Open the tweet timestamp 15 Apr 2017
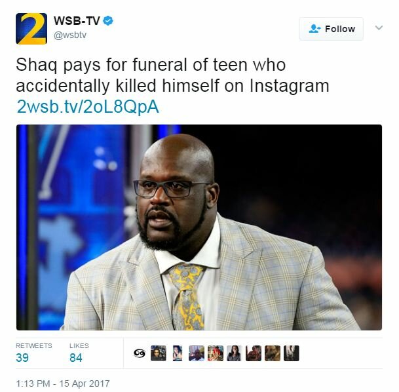Viewport: 399px width, 392px height. pyautogui.click(x=63, y=383)
